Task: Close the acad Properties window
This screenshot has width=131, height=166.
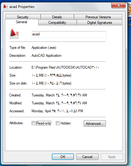Action: [x=119, y=5]
